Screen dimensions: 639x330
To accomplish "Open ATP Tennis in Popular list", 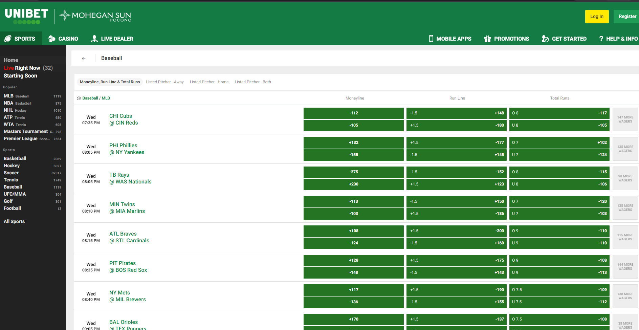I will [x=32, y=117].
